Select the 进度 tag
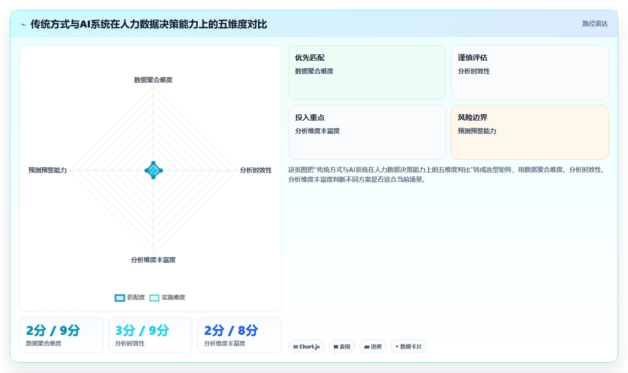This screenshot has width=628, height=373. point(373,347)
